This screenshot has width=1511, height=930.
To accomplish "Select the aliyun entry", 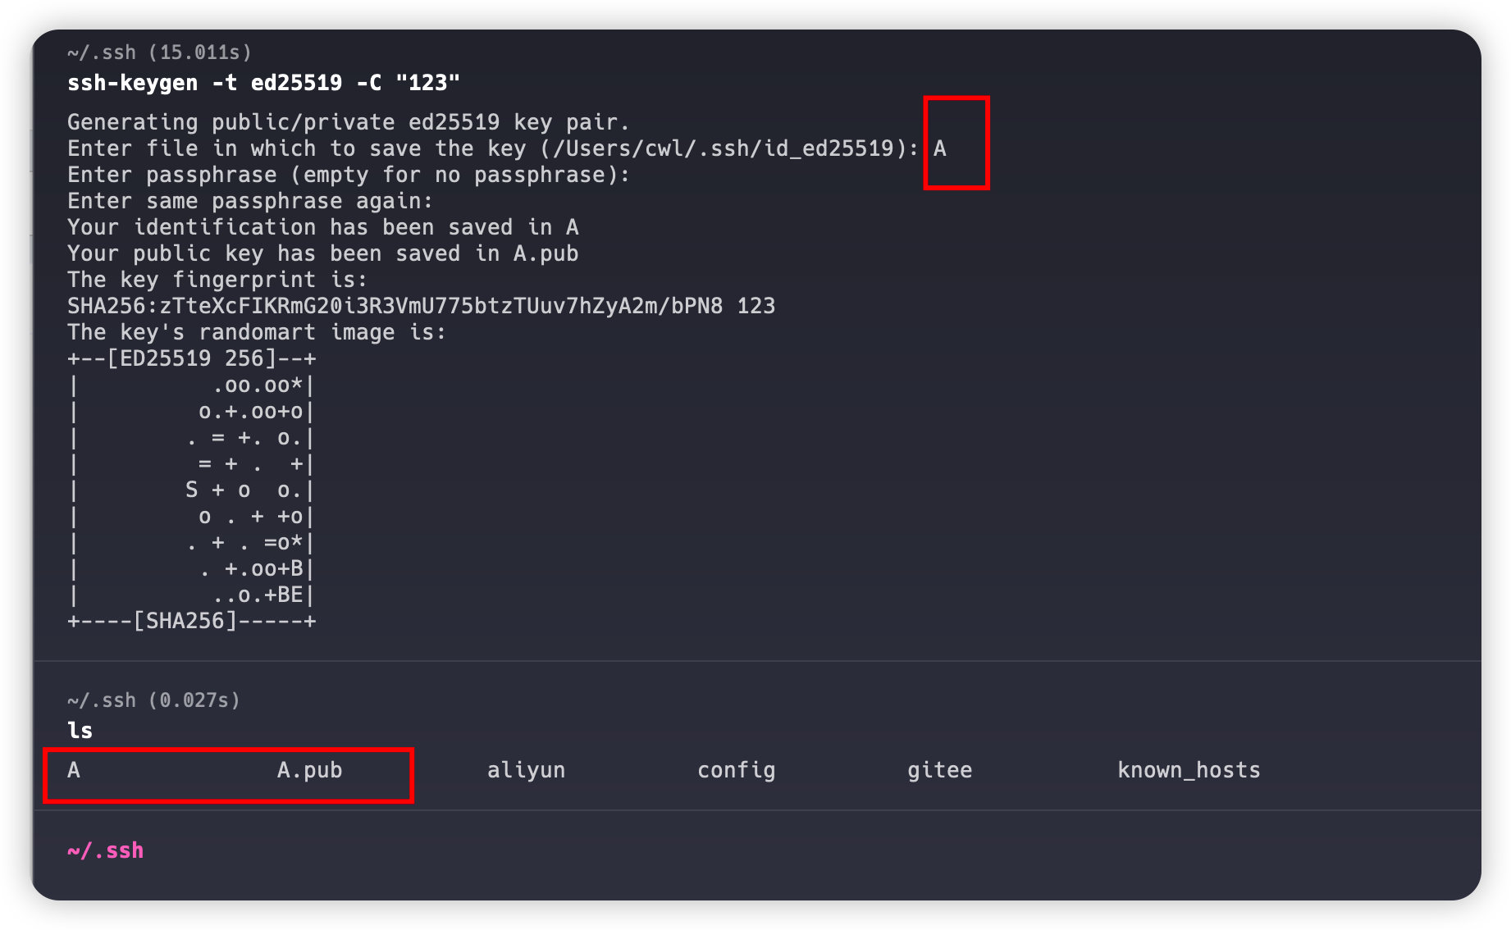I will tap(526, 770).
